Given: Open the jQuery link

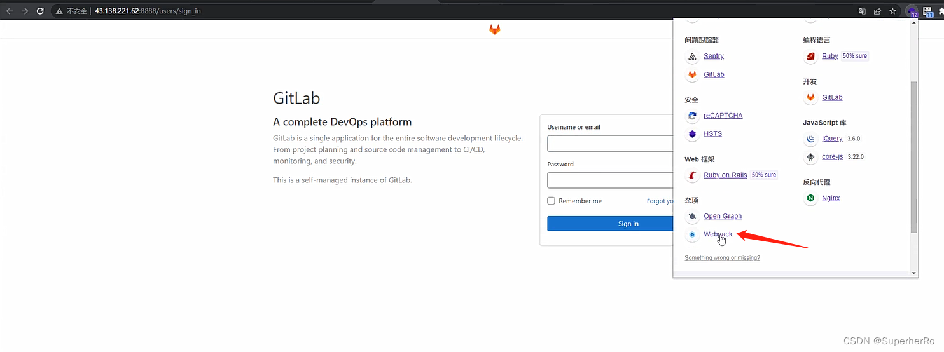Looking at the screenshot, I should coord(832,138).
